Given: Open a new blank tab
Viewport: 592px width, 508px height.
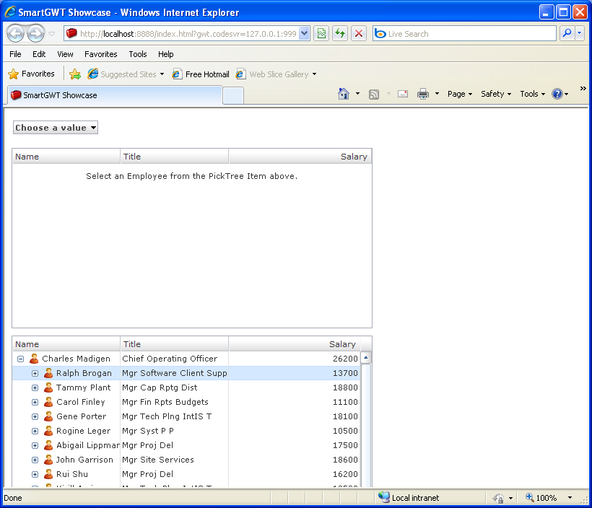Looking at the screenshot, I should click(233, 95).
